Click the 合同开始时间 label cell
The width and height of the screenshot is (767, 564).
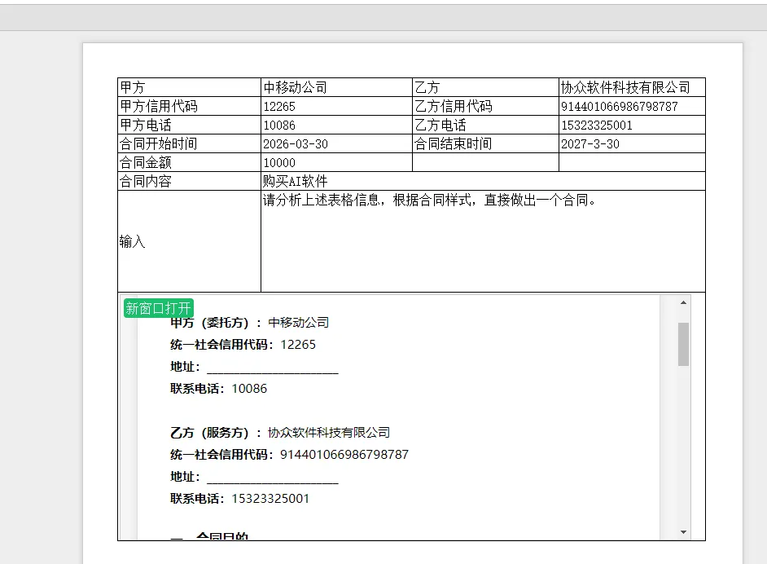(189, 143)
